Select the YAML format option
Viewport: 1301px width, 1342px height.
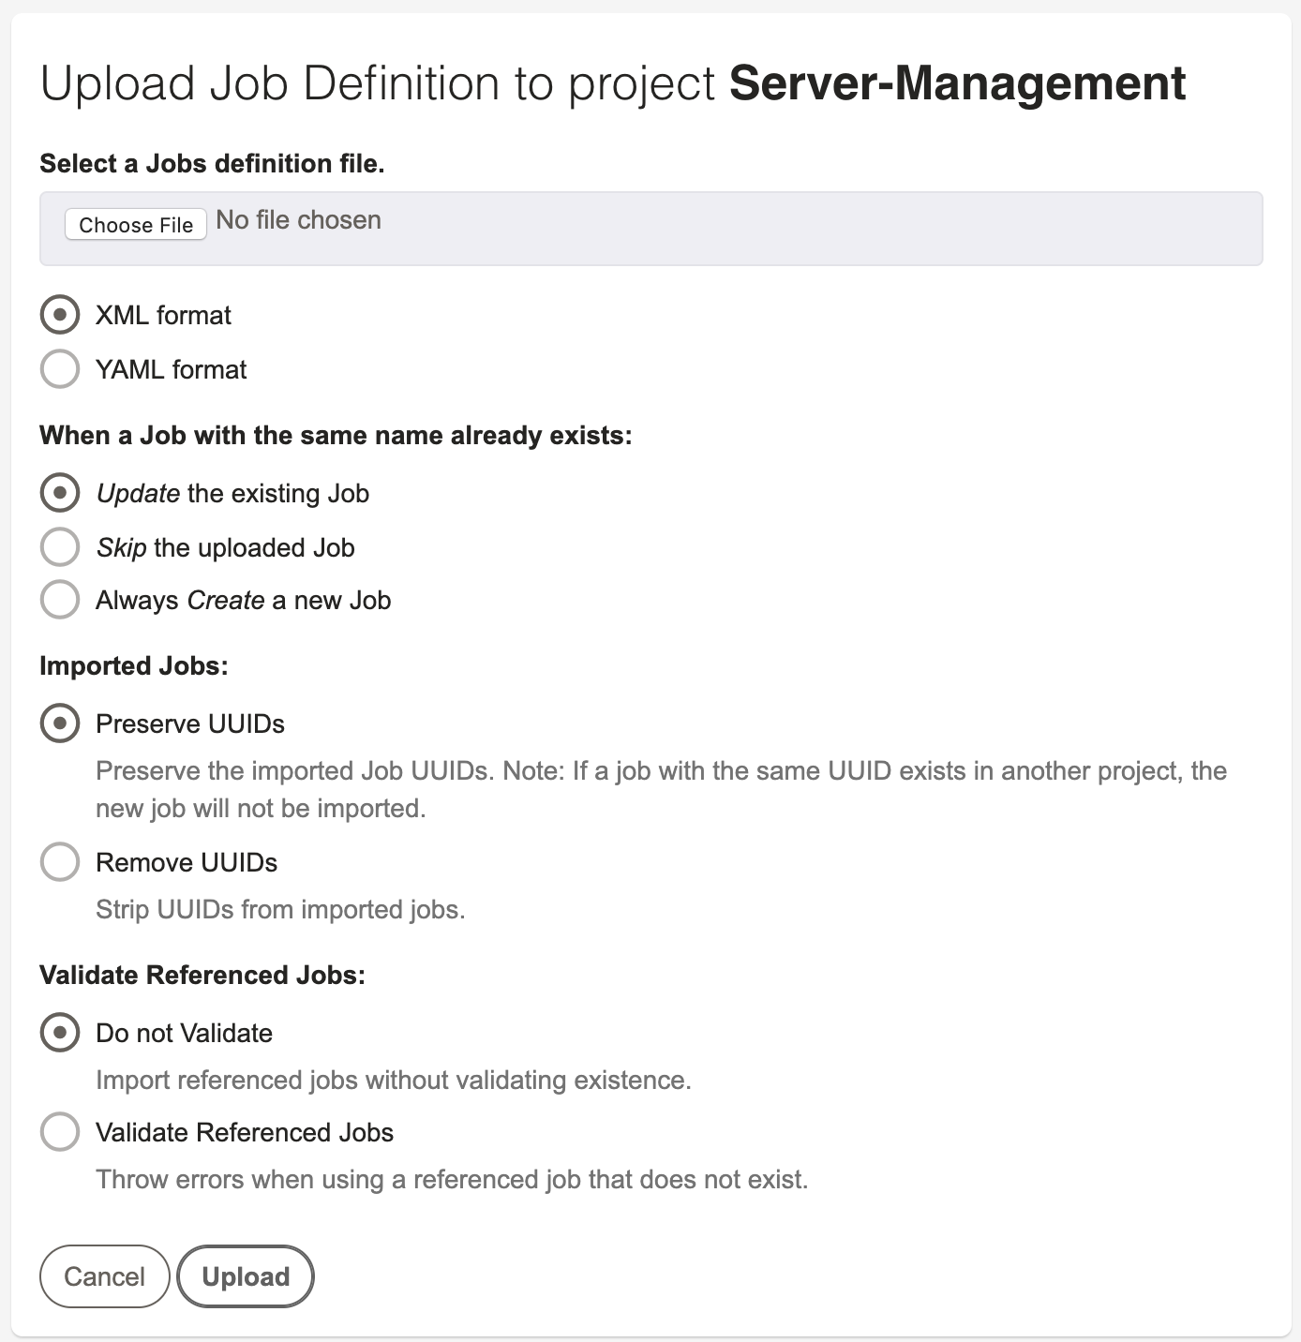[x=59, y=368]
